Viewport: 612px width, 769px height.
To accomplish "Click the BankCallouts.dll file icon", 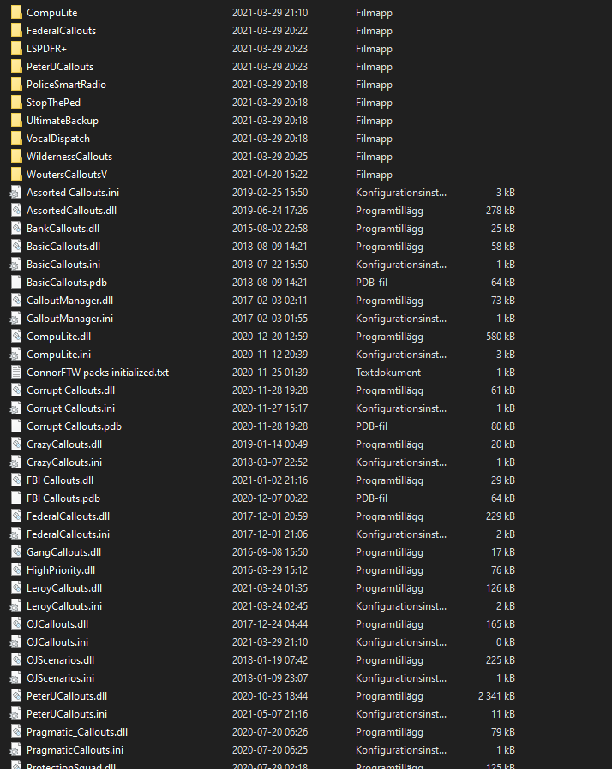I will pos(16,229).
